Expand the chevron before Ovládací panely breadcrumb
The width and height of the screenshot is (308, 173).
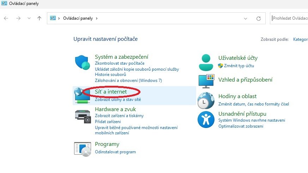click(x=59, y=18)
